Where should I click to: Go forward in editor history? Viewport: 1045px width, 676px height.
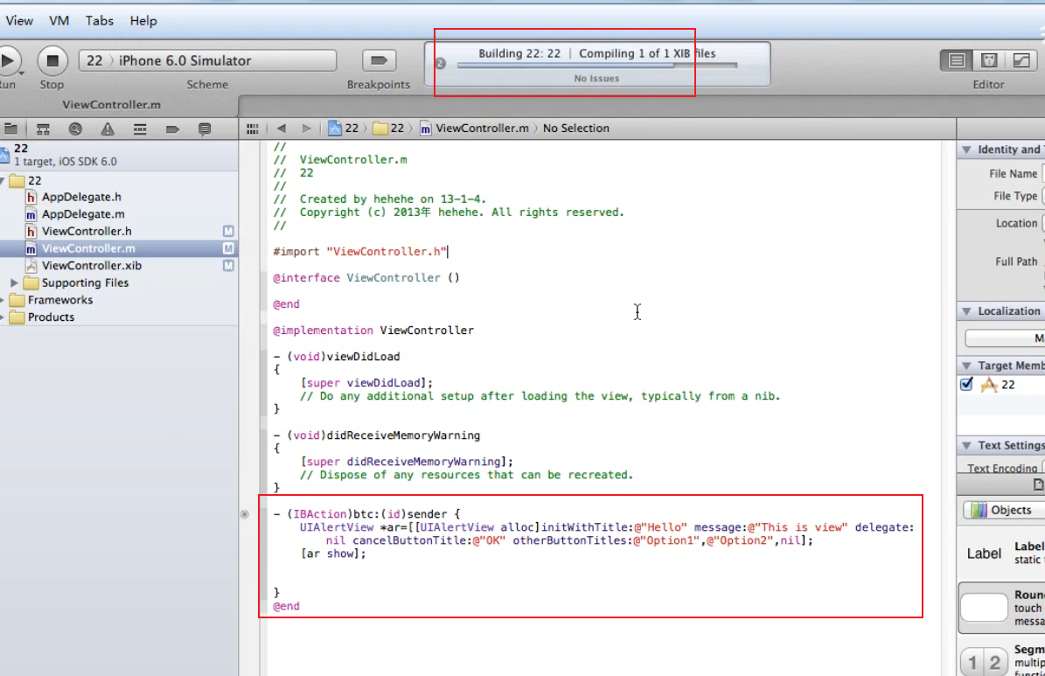click(307, 128)
